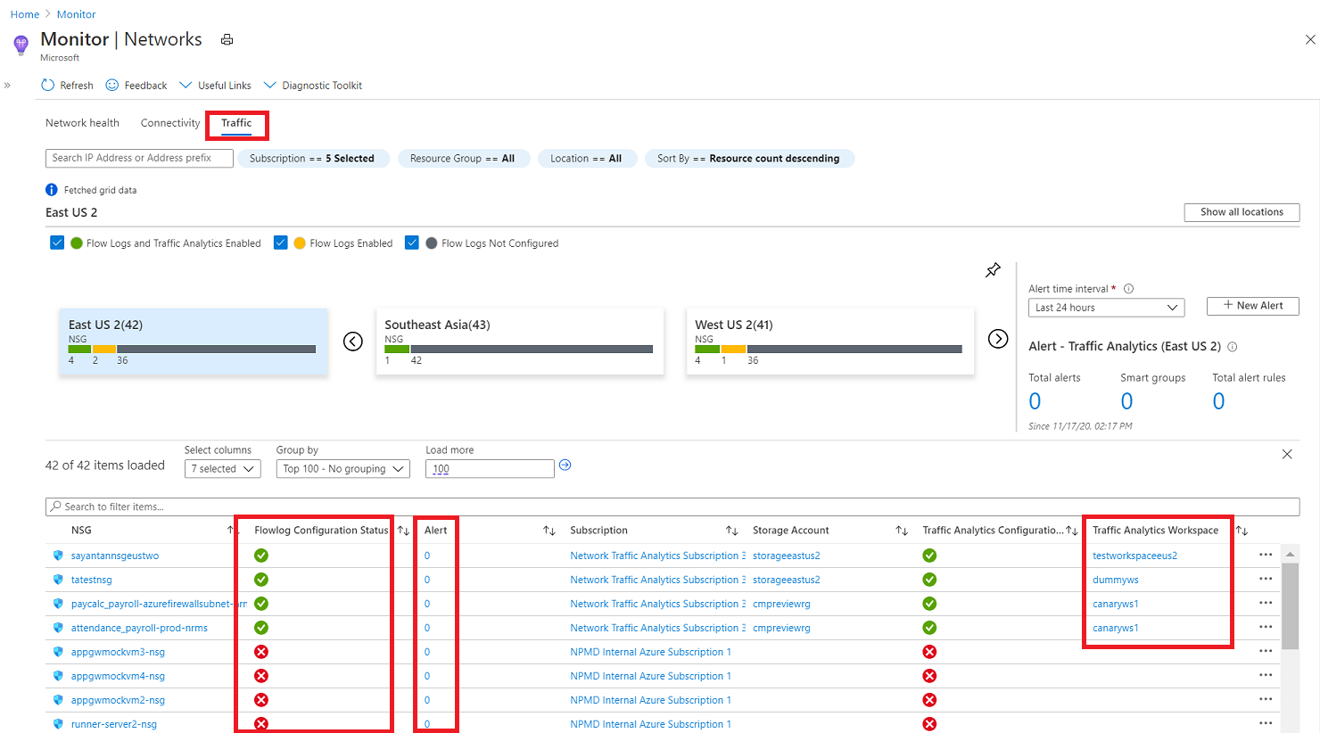Open storageeastus2 link in sayantannsgeustwo row
This screenshot has width=1320, height=733.
tap(786, 556)
